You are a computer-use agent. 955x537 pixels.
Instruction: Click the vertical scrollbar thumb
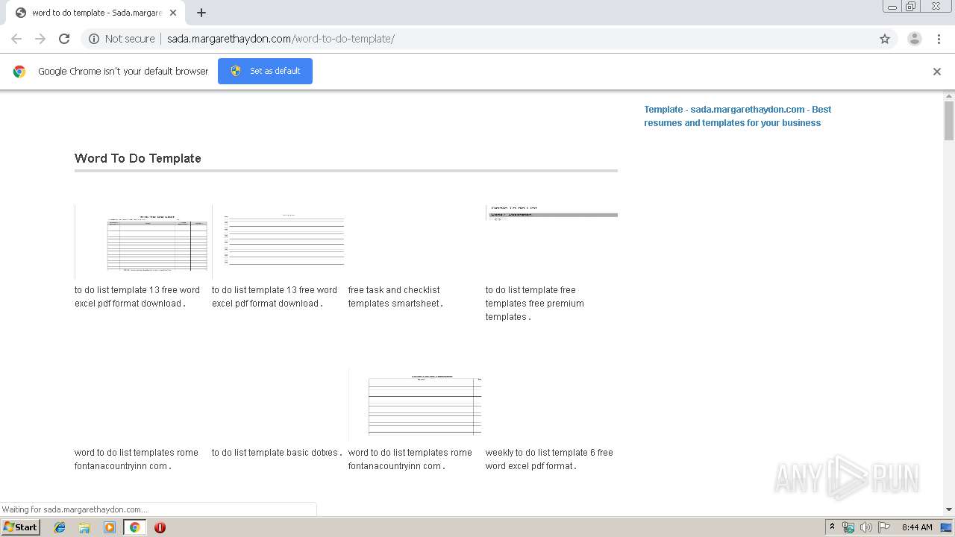pos(949,121)
